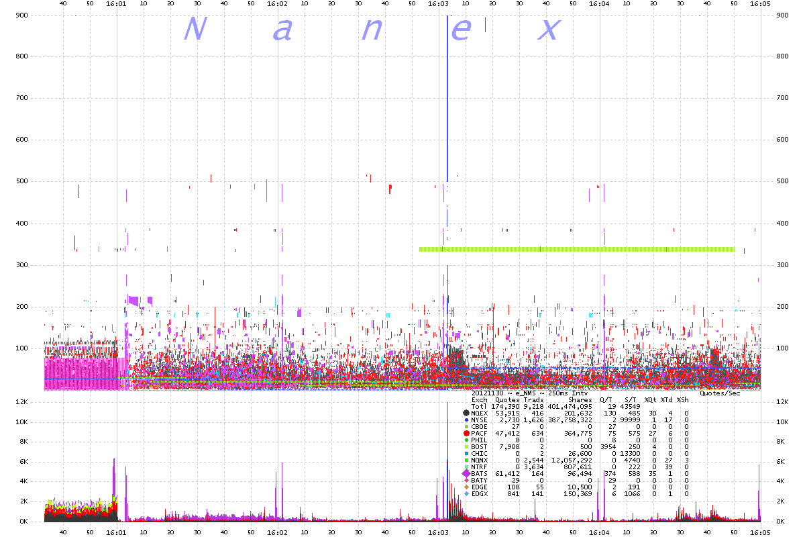Click the PACF red circle legend marker
This screenshot has width=805, height=537.
point(466,434)
